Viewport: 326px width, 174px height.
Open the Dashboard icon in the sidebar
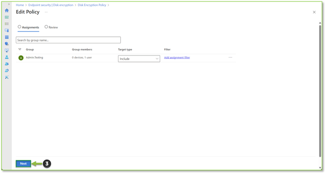(7, 17)
